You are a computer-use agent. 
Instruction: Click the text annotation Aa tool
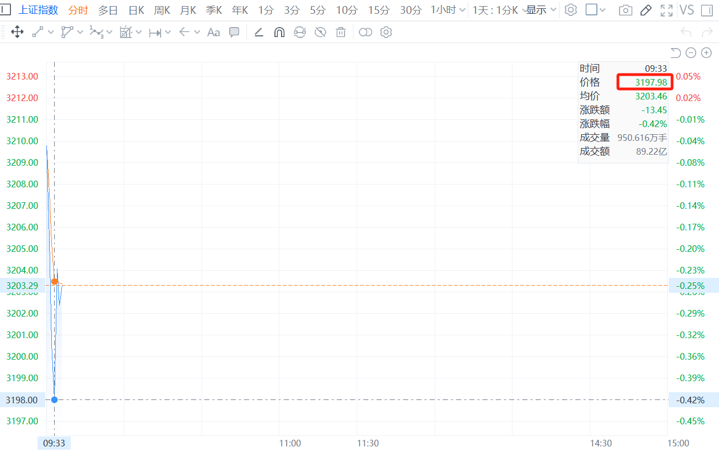click(213, 33)
